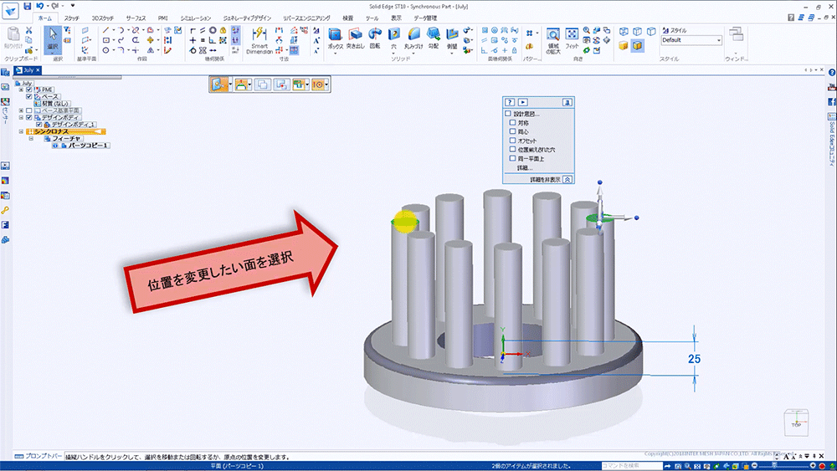
Task: Click the 回転 (Revolve) tool
Action: click(x=374, y=35)
